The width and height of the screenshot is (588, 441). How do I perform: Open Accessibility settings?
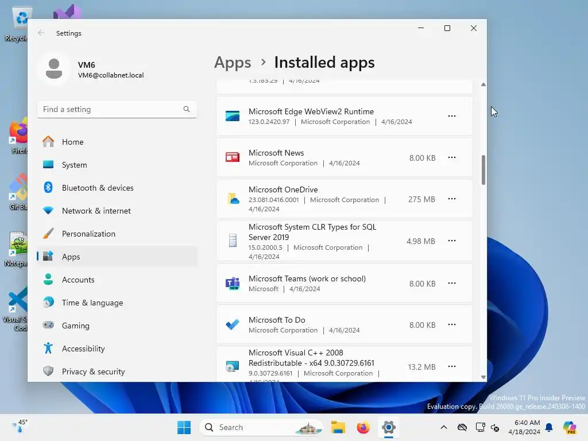tap(117, 349)
